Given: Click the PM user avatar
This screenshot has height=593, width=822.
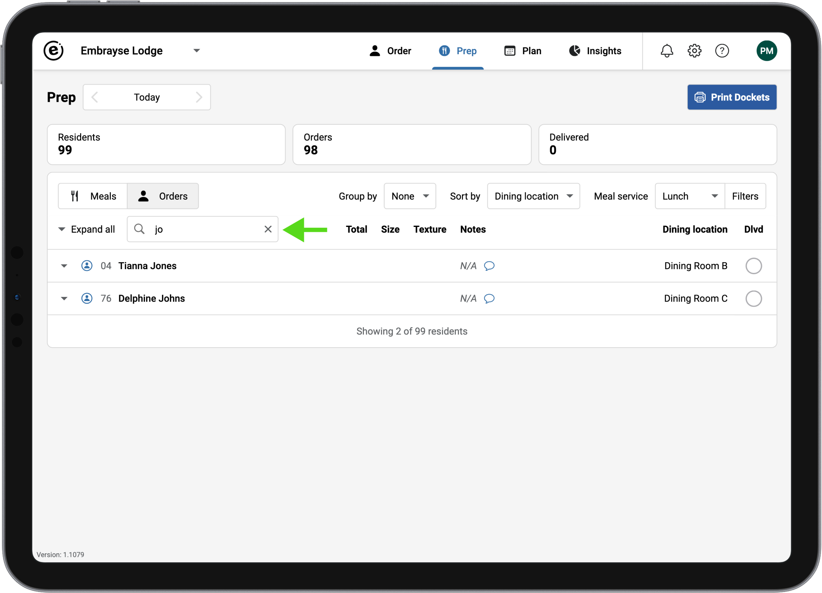Looking at the screenshot, I should [x=766, y=51].
